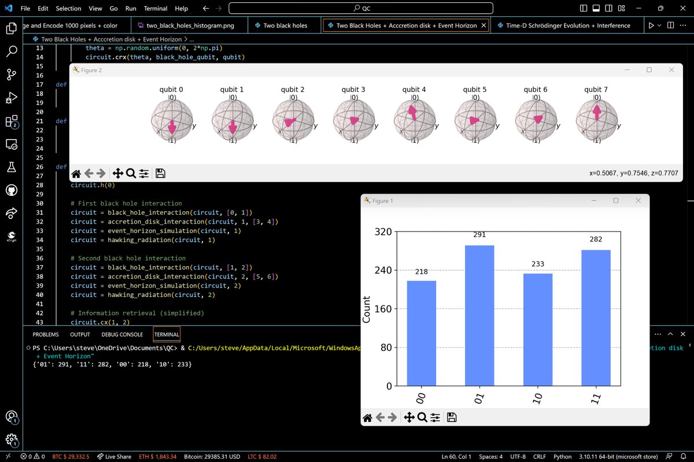Open Configure subplots in Figure 1 toolbar
The width and height of the screenshot is (694, 462).
pos(436,417)
